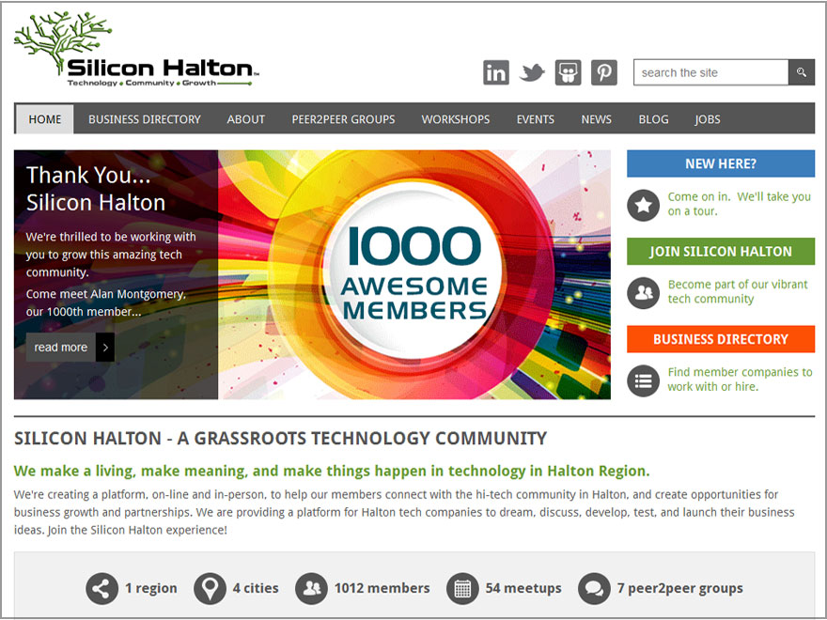Image resolution: width=827 pixels, height=620 pixels.
Task: Open the LinkedIn social icon
Action: [x=495, y=72]
